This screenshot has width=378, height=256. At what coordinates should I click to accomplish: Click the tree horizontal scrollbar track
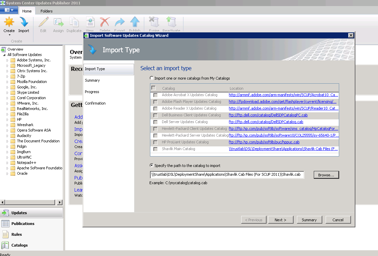tap(31, 202)
